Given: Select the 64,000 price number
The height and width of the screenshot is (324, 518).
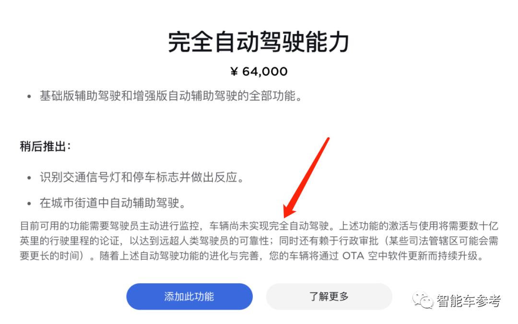Looking at the screenshot, I should tap(265, 71).
